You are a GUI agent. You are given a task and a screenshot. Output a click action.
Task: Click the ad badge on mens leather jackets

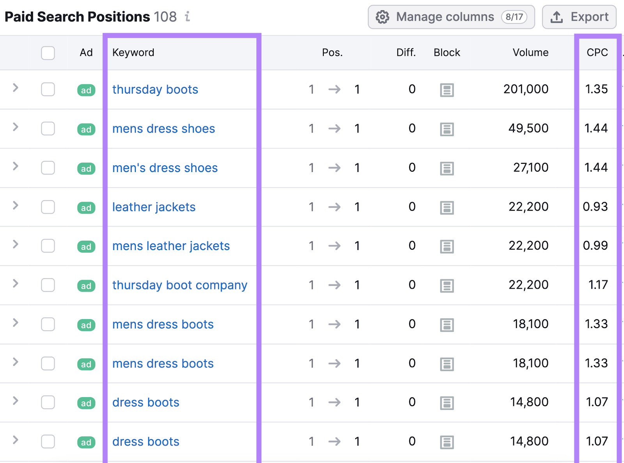click(x=86, y=246)
